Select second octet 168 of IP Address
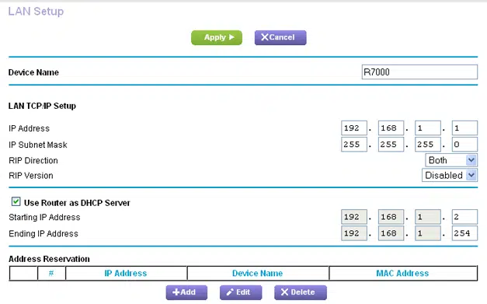 tap(391, 128)
